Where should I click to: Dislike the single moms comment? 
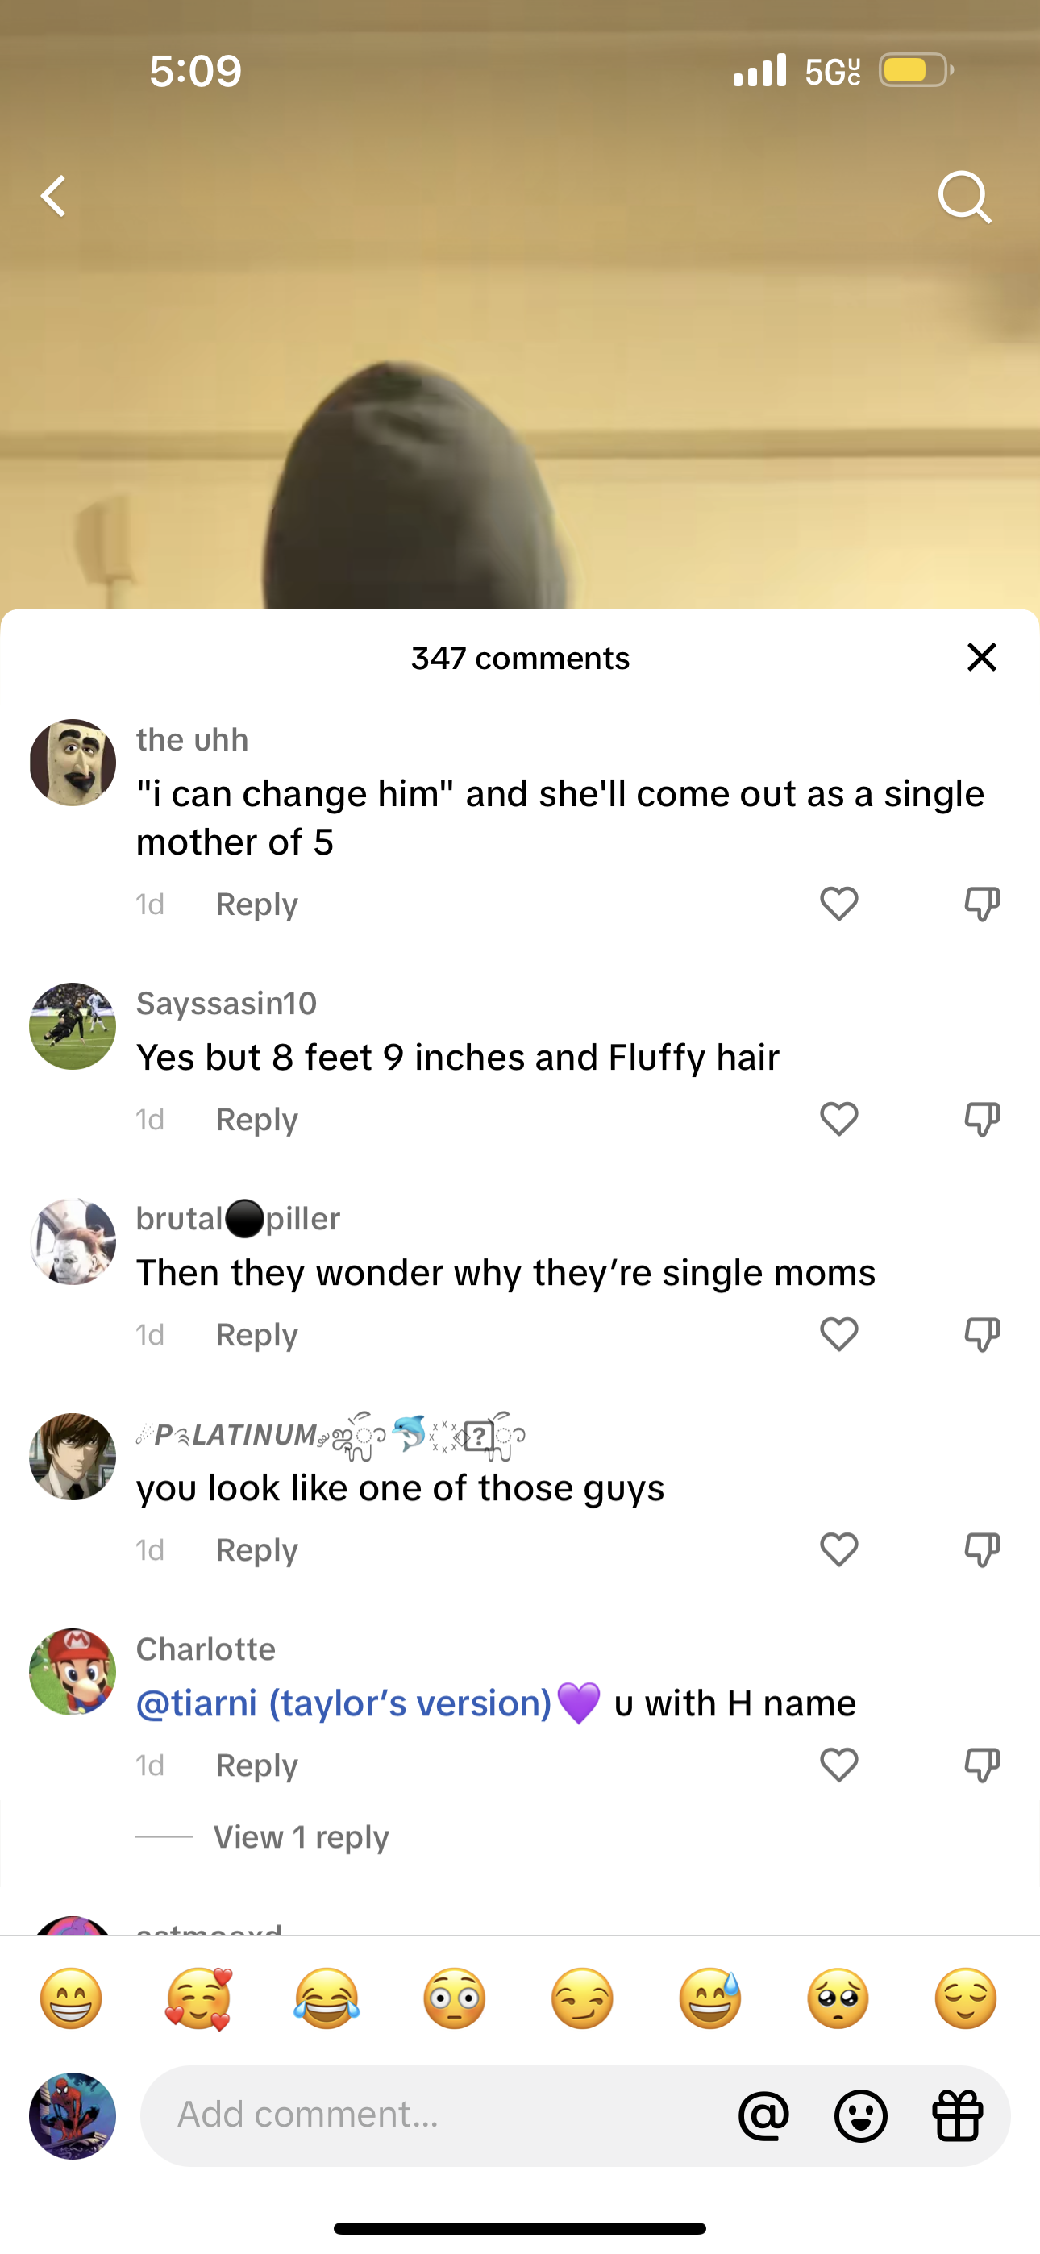pos(981,1334)
